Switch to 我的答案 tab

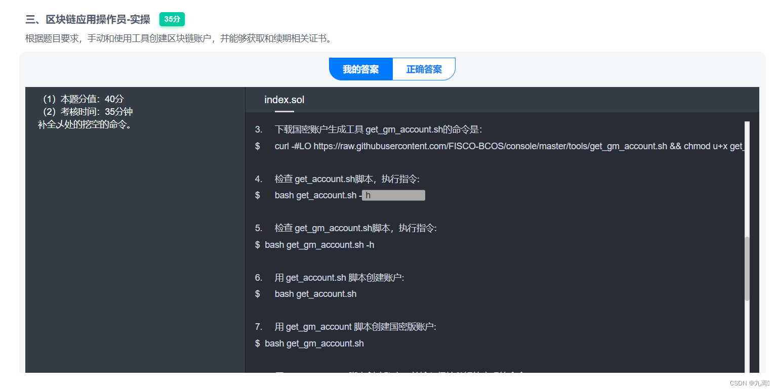tap(361, 69)
